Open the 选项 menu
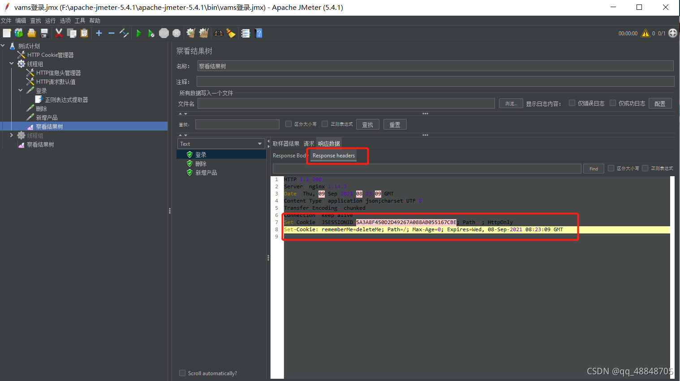The width and height of the screenshot is (680, 381). tap(65, 20)
